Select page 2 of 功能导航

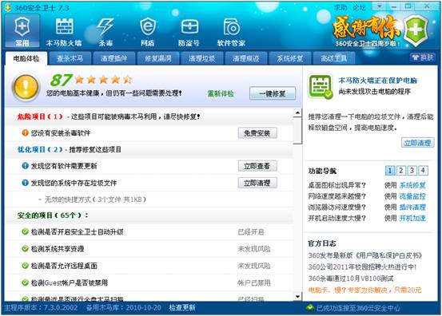tap(401, 171)
